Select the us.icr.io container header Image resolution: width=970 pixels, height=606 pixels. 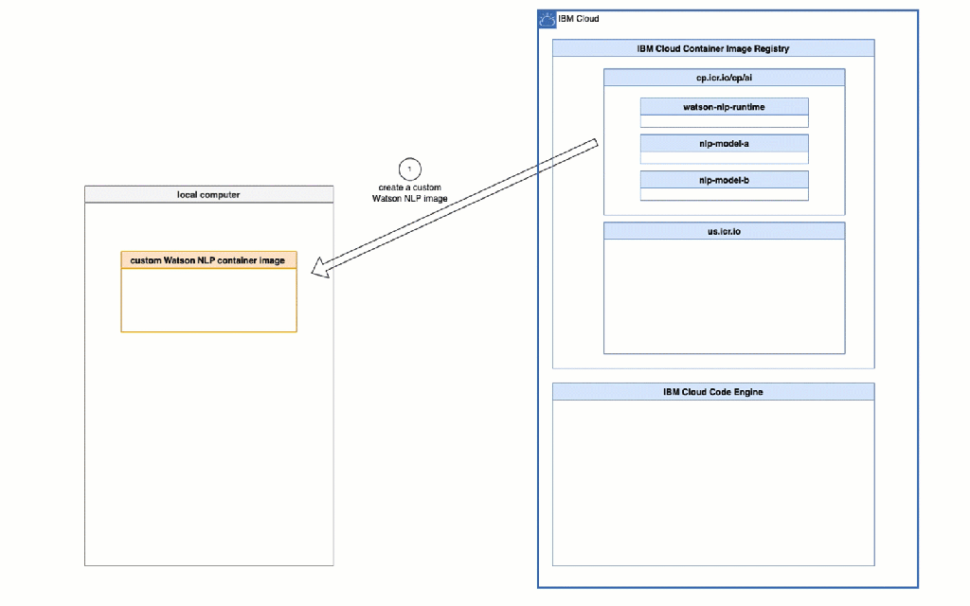click(x=724, y=231)
